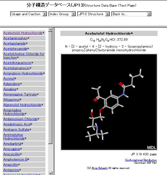Expand the Back to... dropdown

click(x=131, y=14)
